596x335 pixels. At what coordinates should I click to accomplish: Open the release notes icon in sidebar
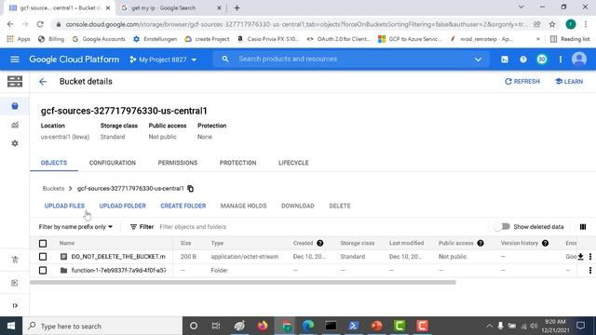[15, 283]
